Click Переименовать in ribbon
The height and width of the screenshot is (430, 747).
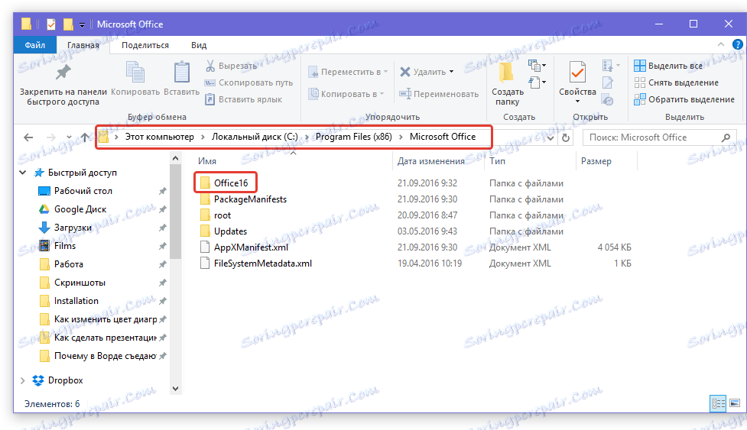click(439, 94)
